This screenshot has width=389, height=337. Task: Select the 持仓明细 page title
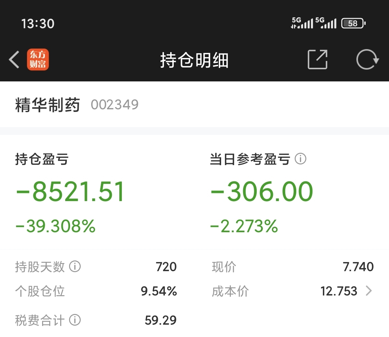coord(194,60)
